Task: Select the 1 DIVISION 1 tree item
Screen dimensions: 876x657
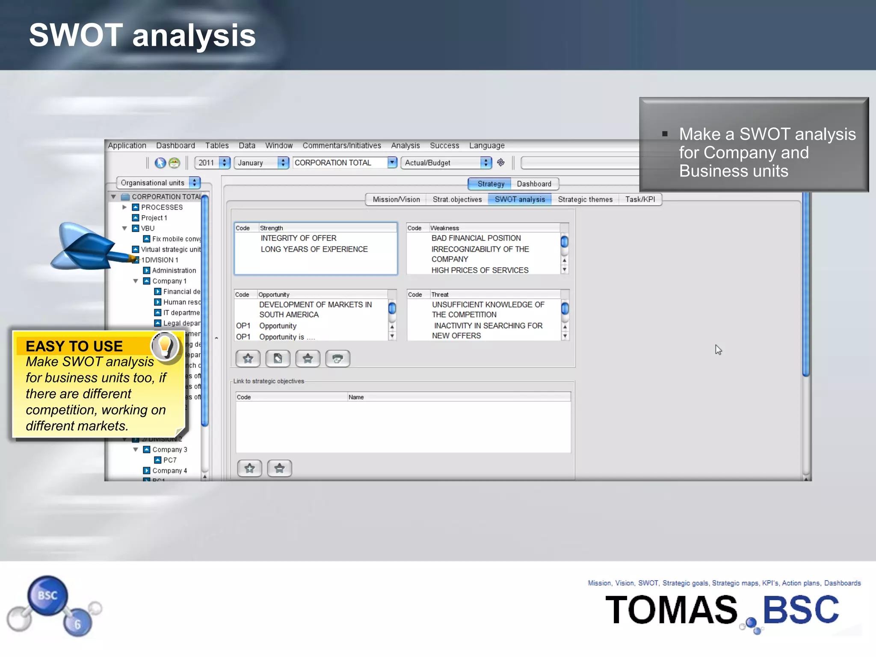Action: pos(159,260)
